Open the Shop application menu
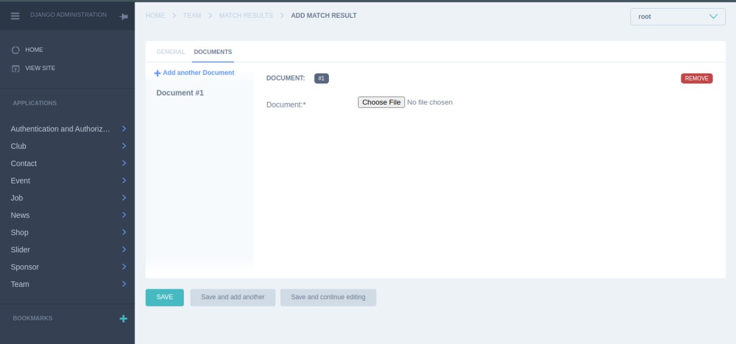The width and height of the screenshot is (736, 344). (x=20, y=232)
